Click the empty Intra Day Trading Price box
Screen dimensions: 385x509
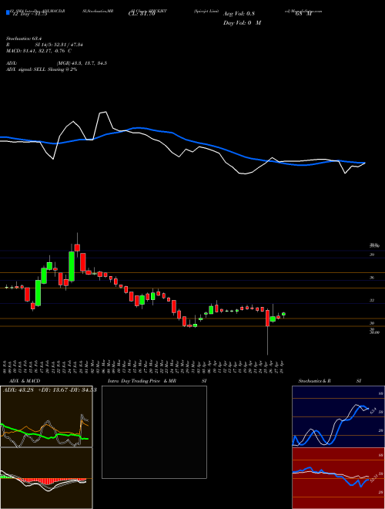(154, 432)
